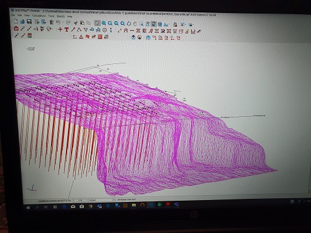Click the trash can Delete icon
311x233 pixels.
[52, 22]
